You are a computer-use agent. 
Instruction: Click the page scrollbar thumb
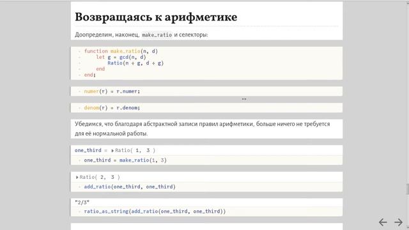pyautogui.click(x=408, y=189)
